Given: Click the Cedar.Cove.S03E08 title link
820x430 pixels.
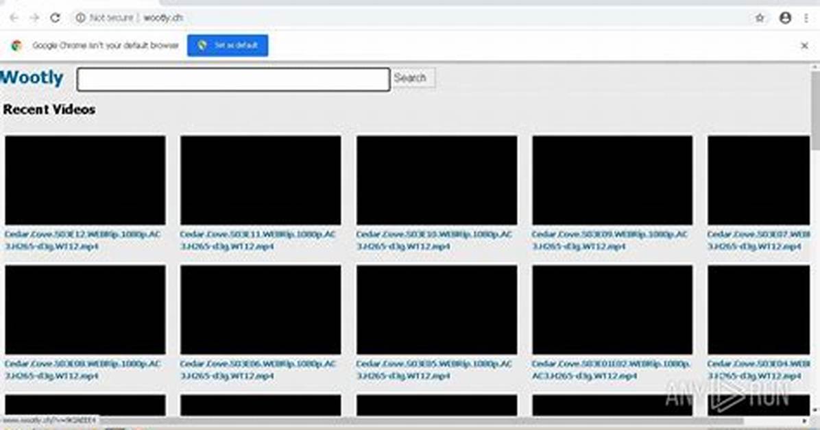Looking at the screenshot, I should click(x=83, y=369).
